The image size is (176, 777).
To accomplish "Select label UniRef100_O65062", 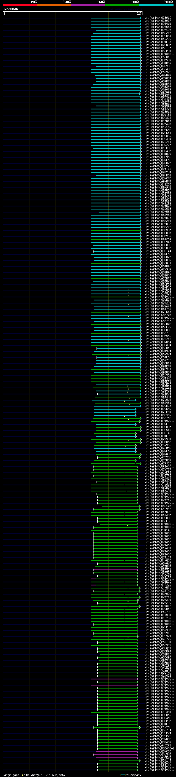I will pyautogui.click(x=158, y=215).
